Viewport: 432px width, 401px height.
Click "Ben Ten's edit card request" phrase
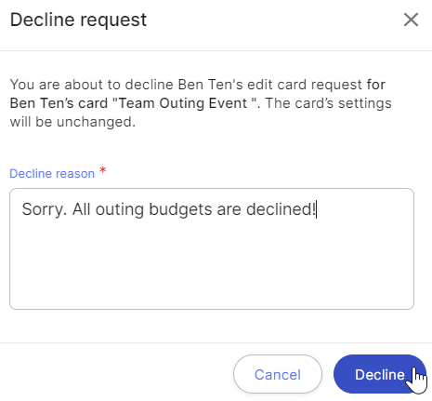click(270, 85)
